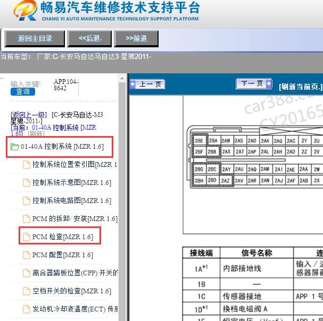Go to next page with 下一页

(x=254, y=84)
